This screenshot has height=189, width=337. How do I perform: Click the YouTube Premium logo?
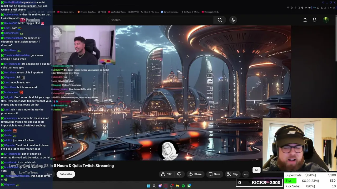click(x=30, y=20)
